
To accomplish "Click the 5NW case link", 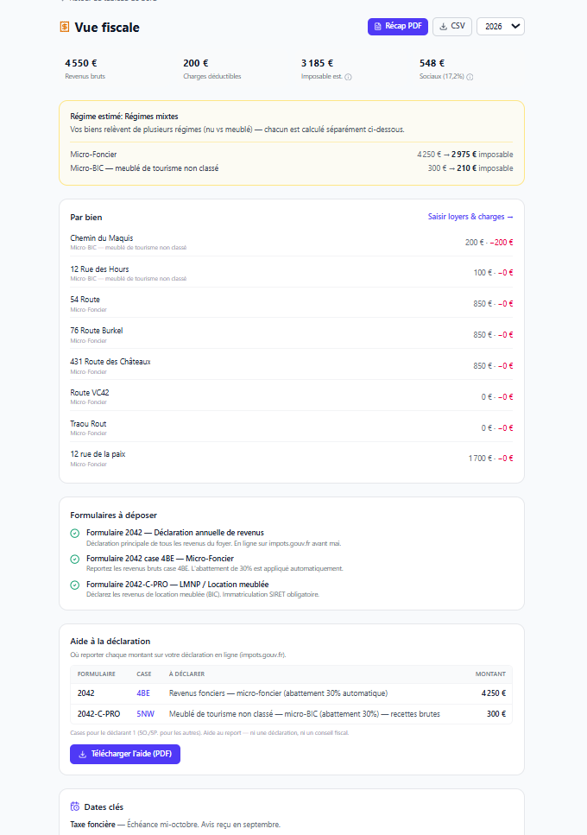I will coord(145,714).
